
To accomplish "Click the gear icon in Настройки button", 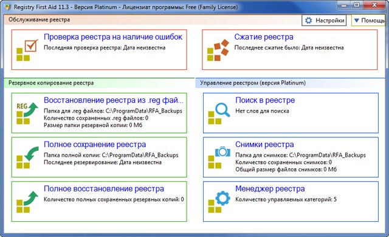I will point(308,20).
